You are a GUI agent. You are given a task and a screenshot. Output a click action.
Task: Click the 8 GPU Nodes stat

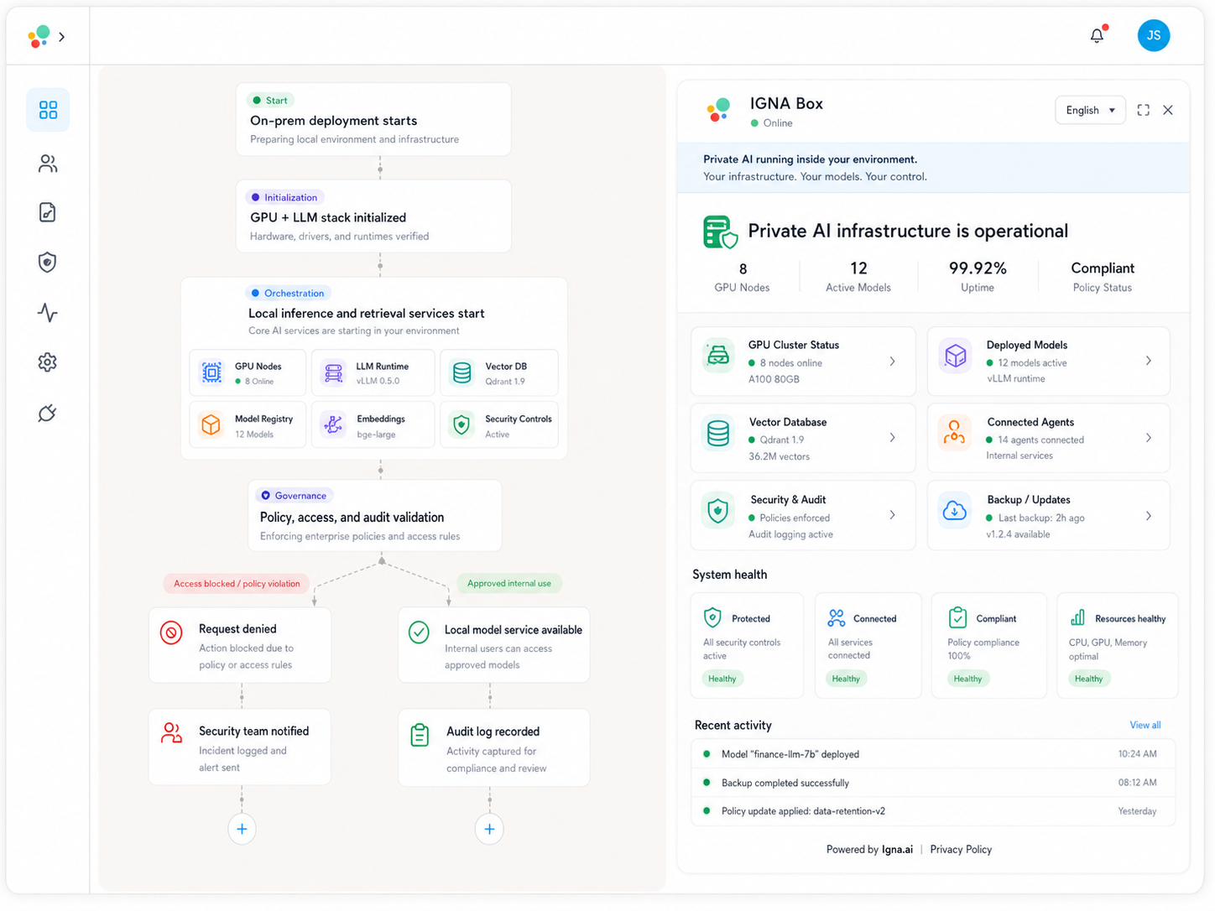point(742,277)
